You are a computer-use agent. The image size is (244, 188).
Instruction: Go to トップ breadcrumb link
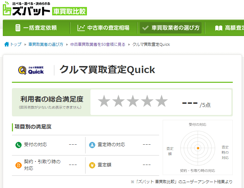coord(16,44)
